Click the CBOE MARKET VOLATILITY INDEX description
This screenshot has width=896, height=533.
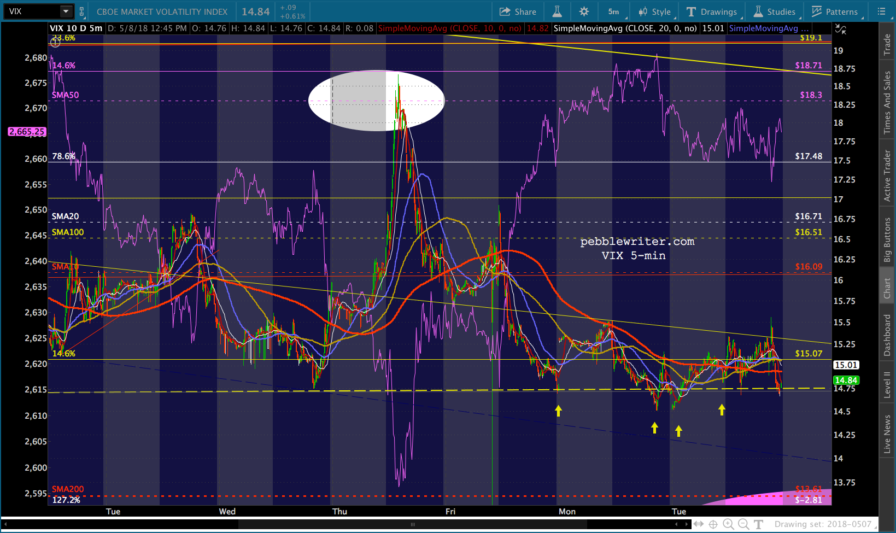point(162,11)
